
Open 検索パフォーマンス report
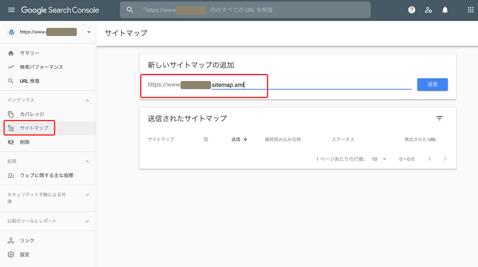(41, 67)
